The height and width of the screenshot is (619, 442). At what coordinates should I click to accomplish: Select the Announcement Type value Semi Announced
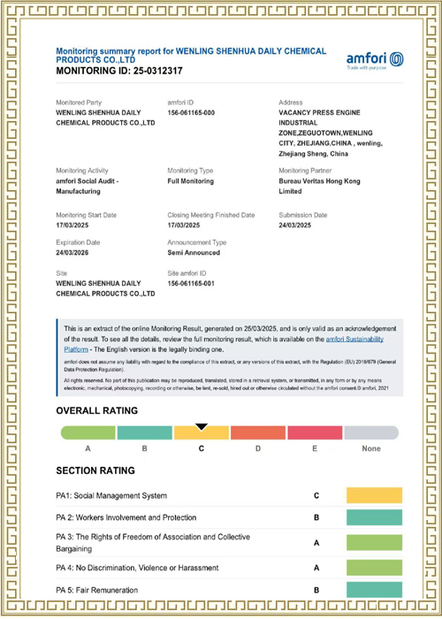(194, 253)
